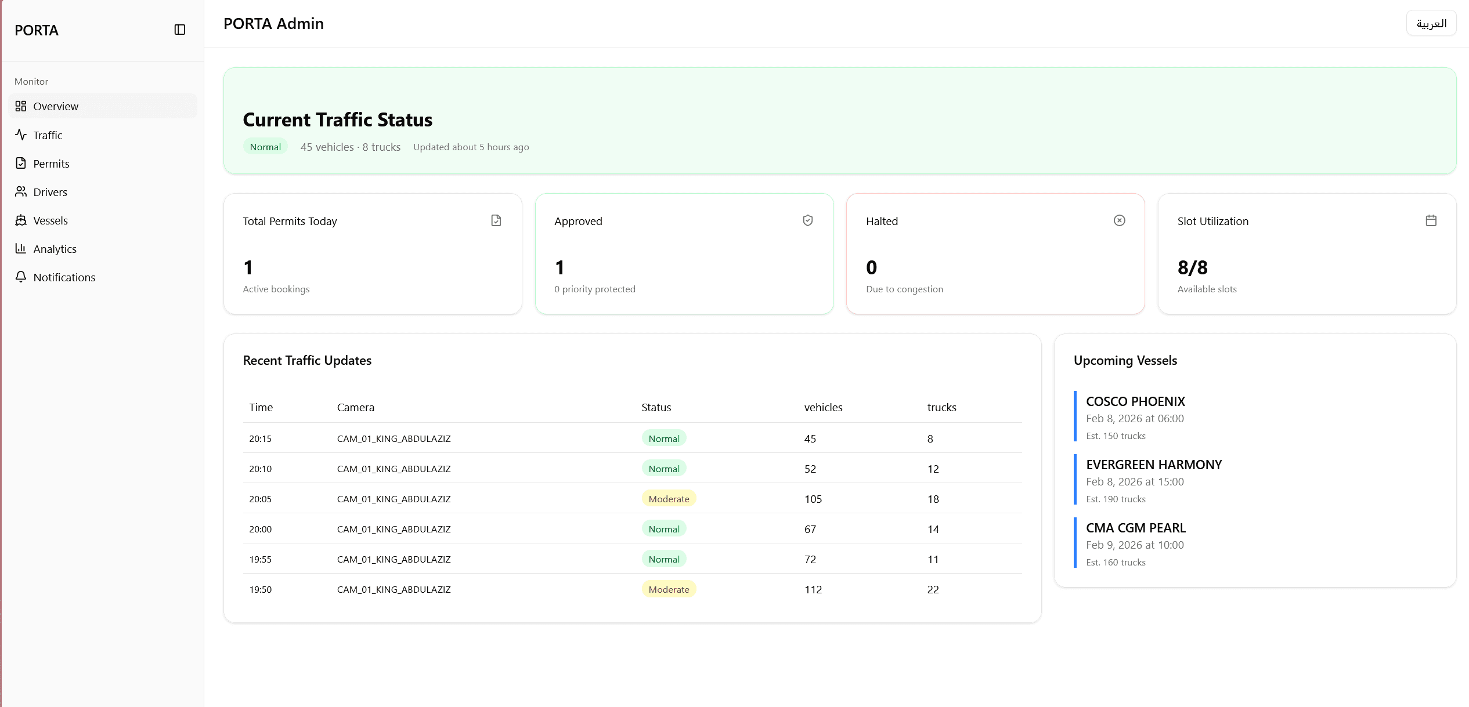Viewport: 1469px width, 707px height.
Task: Click the calendar icon on Slot Utilization
Action: (x=1431, y=220)
